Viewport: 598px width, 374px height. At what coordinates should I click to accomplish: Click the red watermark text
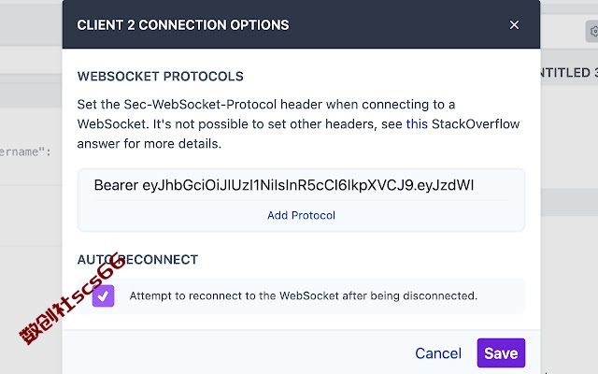click(73, 299)
